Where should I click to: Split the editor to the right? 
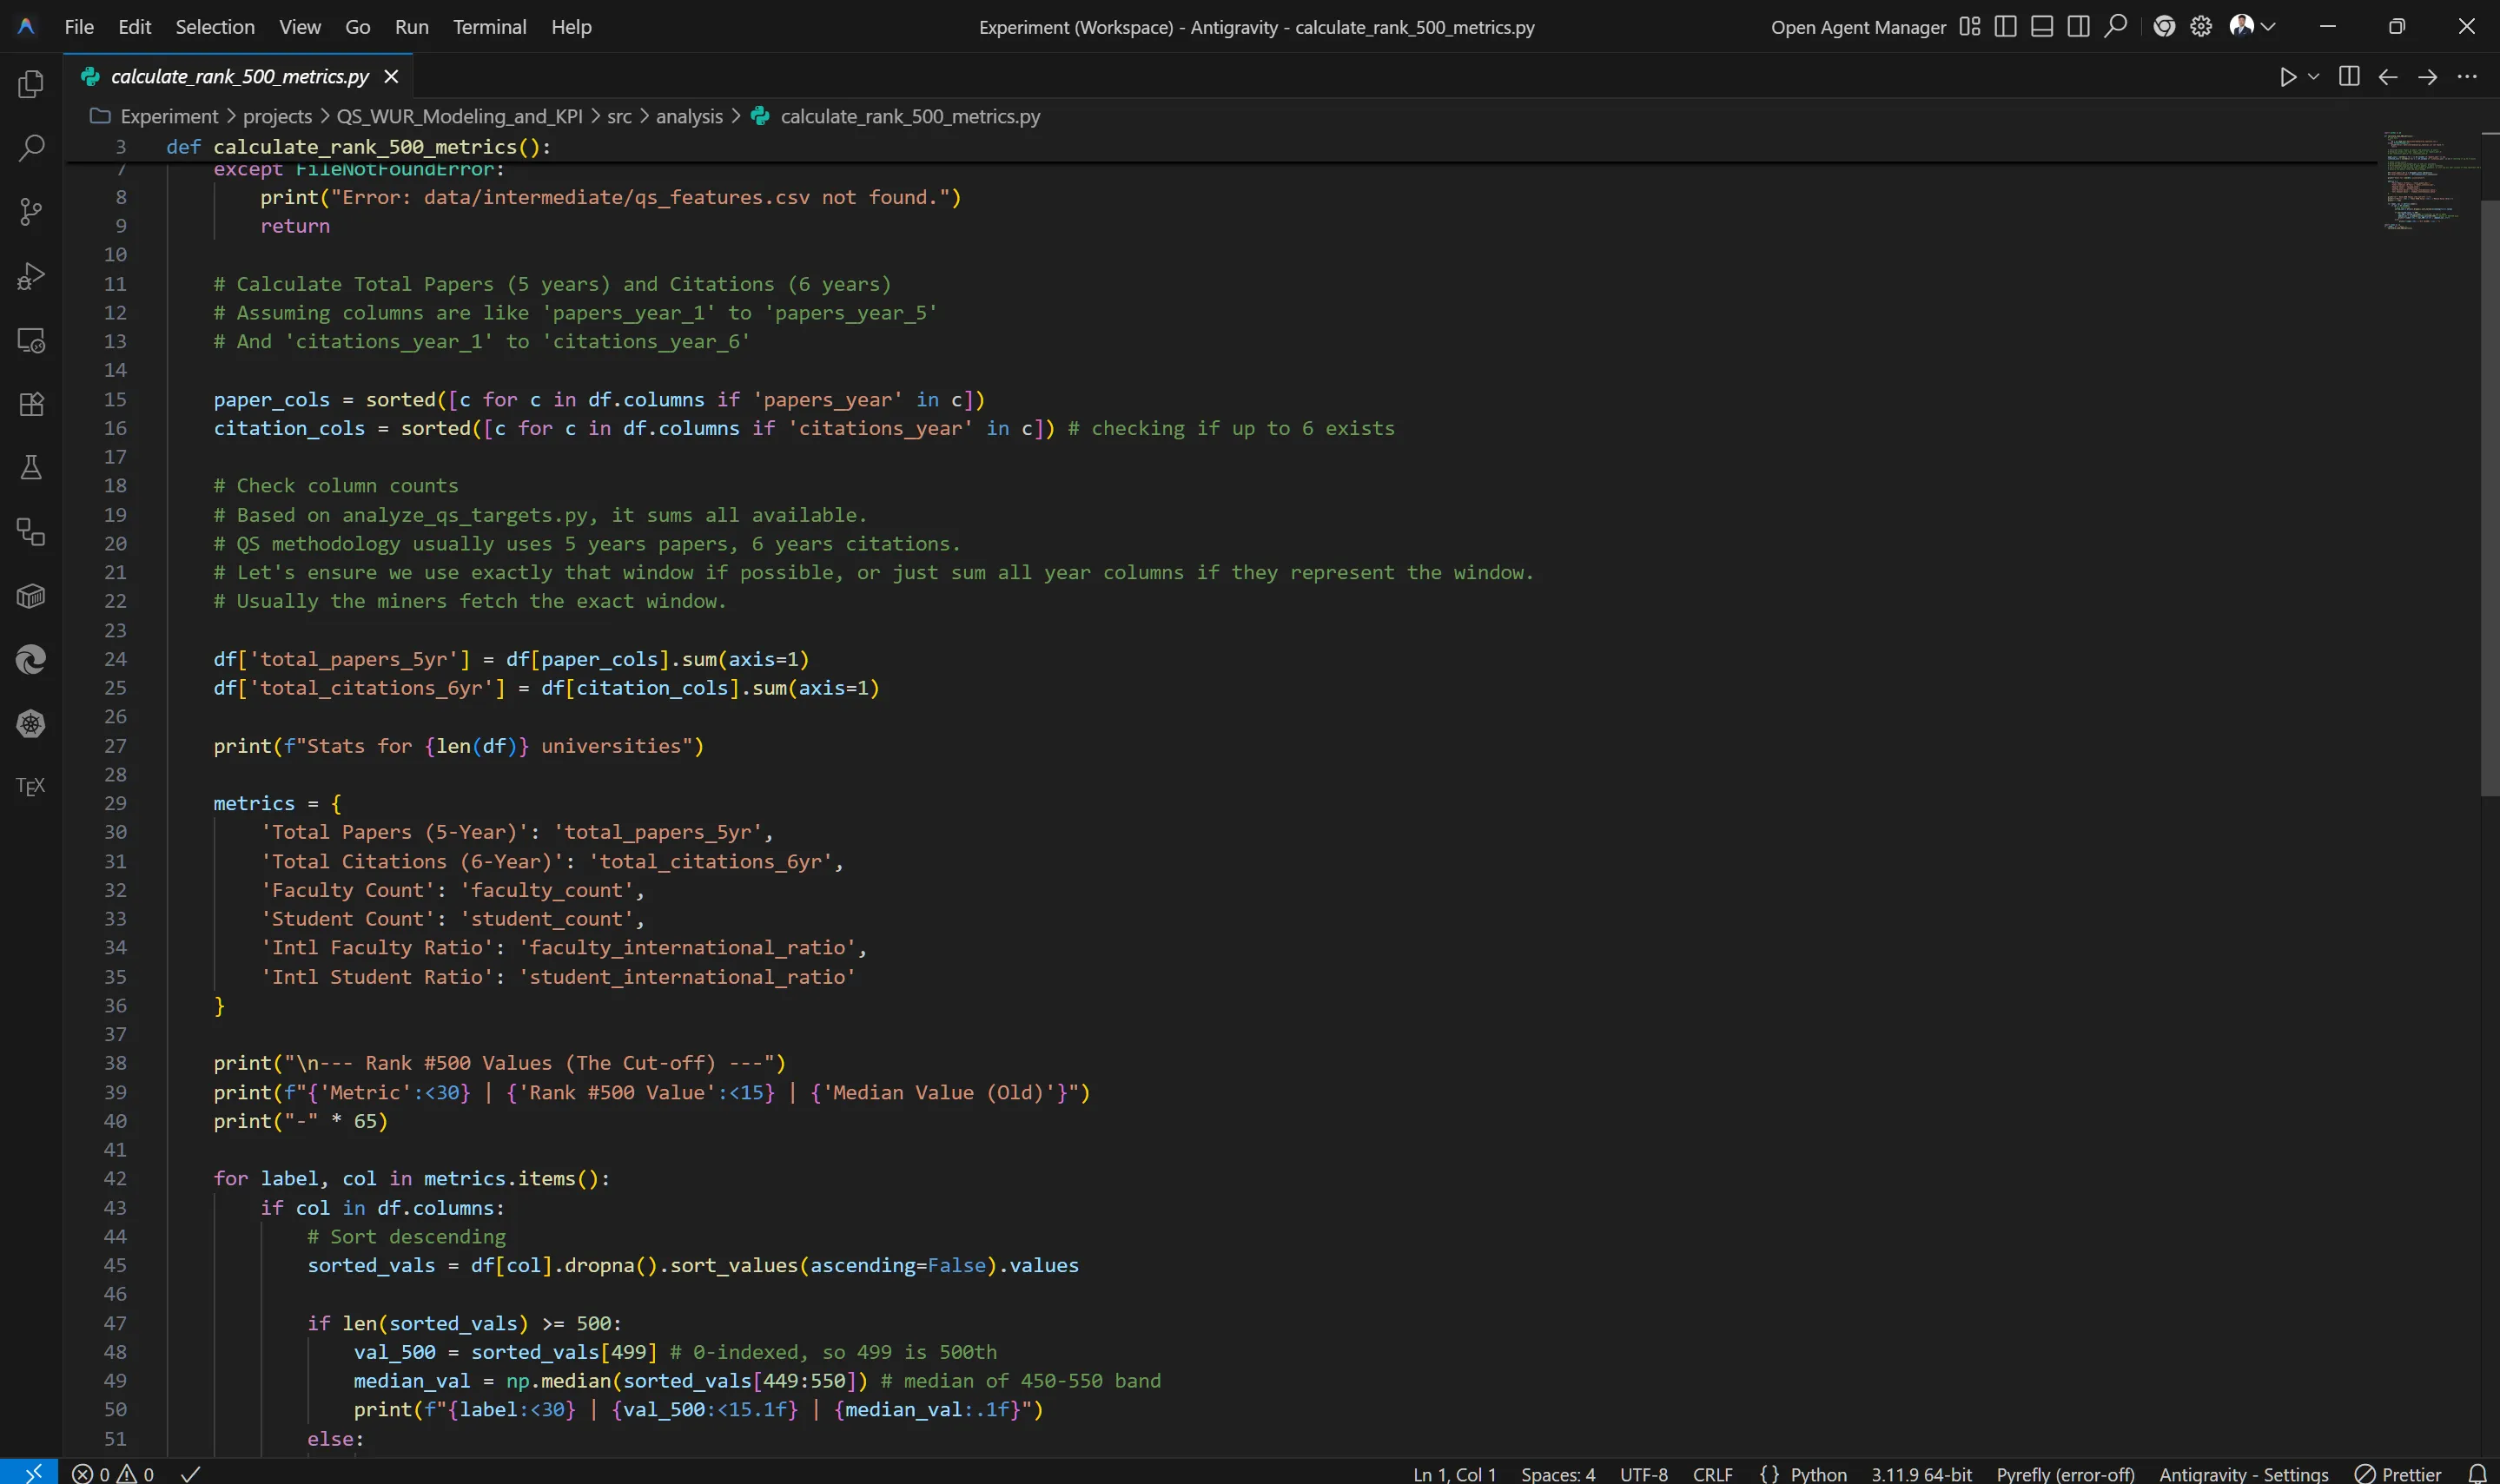2349,77
